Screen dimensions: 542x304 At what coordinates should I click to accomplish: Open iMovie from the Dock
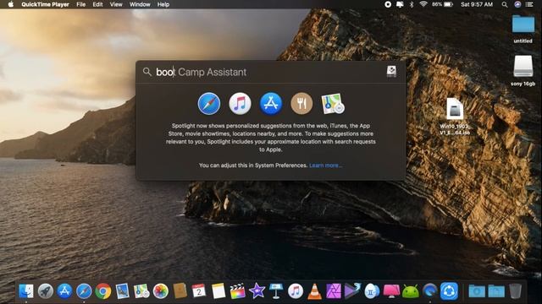(257, 291)
